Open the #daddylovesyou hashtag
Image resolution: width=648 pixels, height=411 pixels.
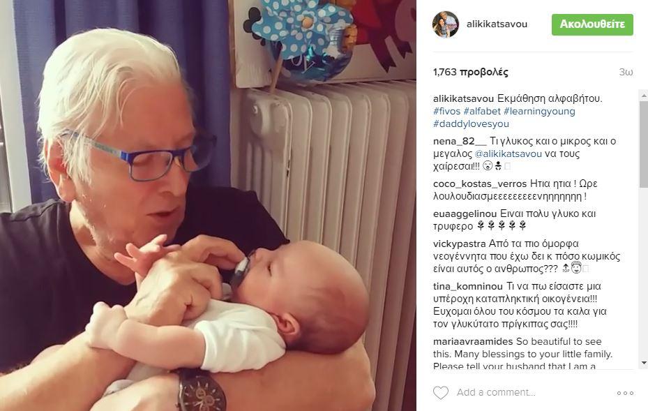(471, 124)
